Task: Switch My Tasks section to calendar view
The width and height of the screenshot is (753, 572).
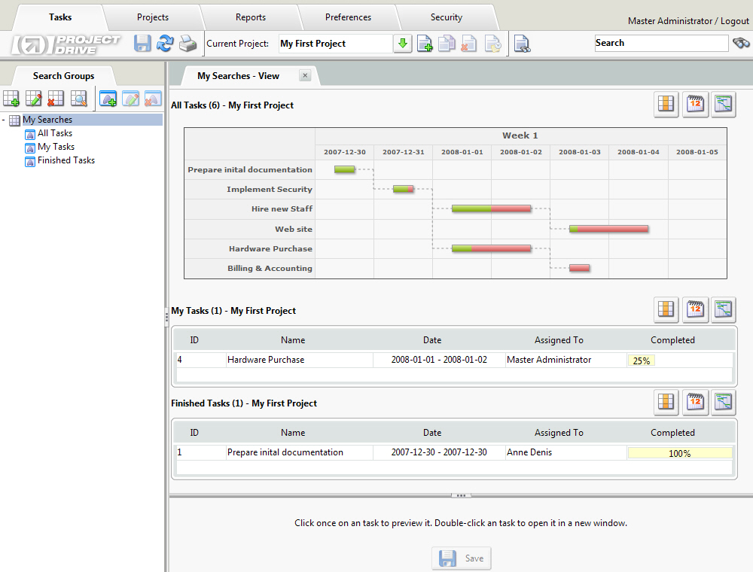Action: tap(695, 309)
